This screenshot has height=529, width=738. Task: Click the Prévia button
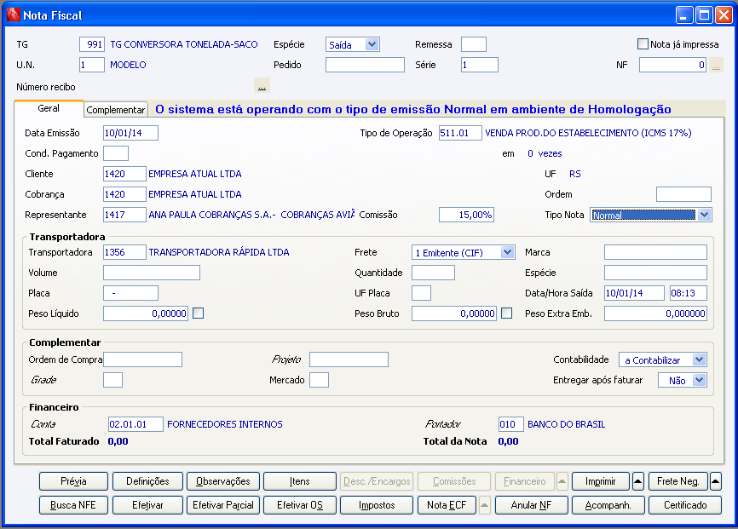[x=73, y=481]
